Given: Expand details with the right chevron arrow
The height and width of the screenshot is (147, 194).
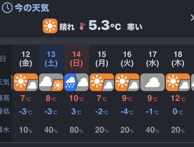Looking at the screenshot, I should point(192,18).
